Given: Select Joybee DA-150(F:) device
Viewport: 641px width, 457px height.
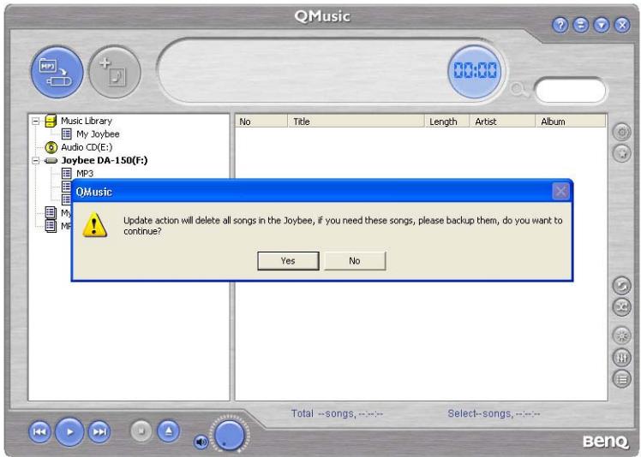Looking at the screenshot, I should pos(105,160).
